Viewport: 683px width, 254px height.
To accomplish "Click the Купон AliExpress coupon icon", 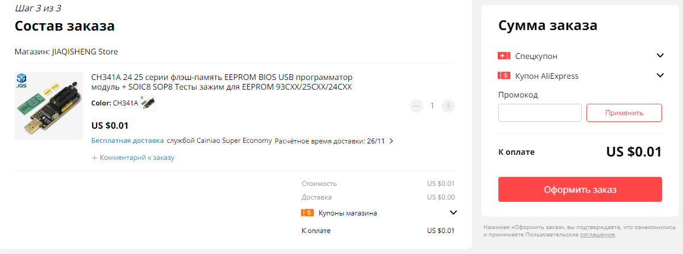I will (x=504, y=76).
